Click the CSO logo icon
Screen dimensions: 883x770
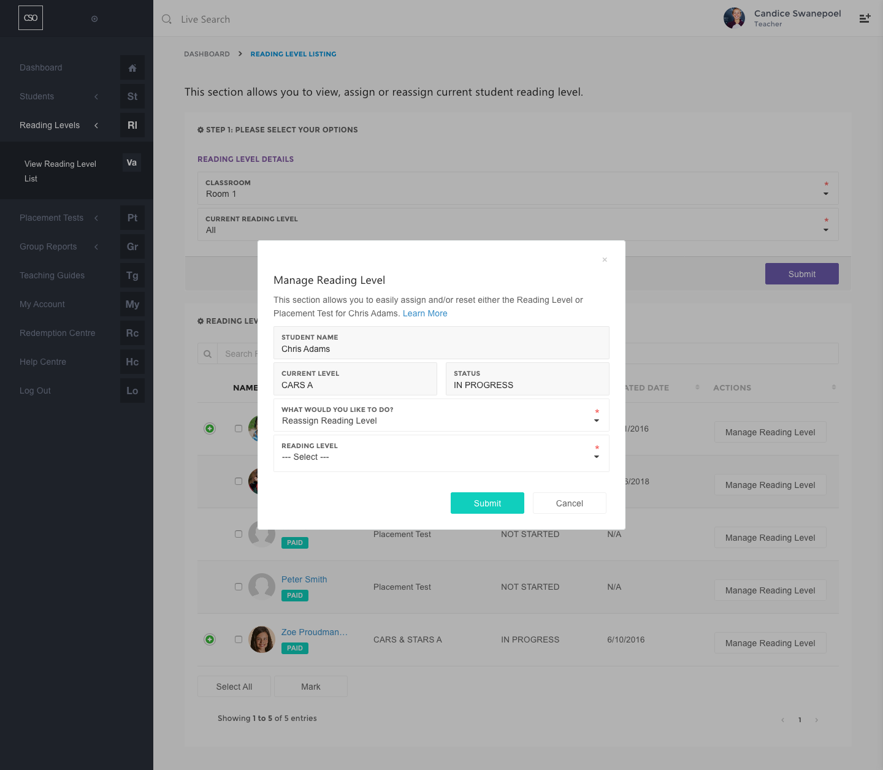click(31, 18)
